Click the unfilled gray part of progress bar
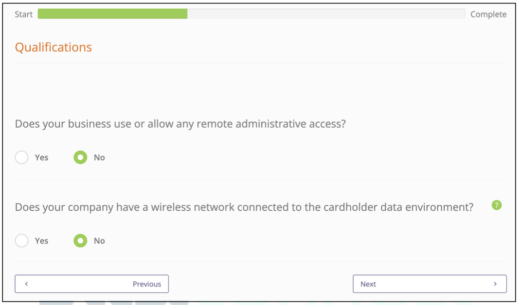The height and width of the screenshot is (305, 520). point(326,14)
